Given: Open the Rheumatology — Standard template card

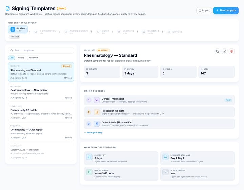Looking at the screenshot, I should (x=41, y=72).
